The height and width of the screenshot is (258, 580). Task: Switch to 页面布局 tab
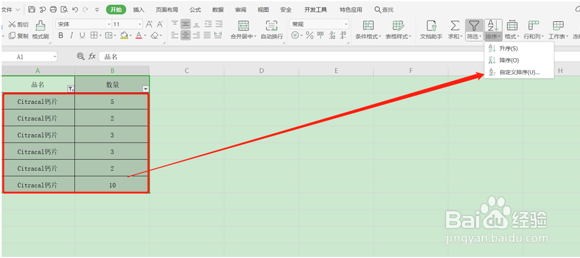167,10
